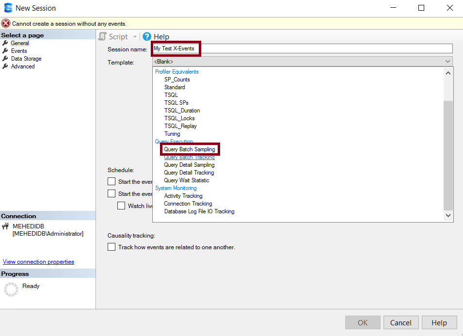Click the Events page wrench icon
Viewport: 463px width, 336px height.
click(x=5, y=51)
